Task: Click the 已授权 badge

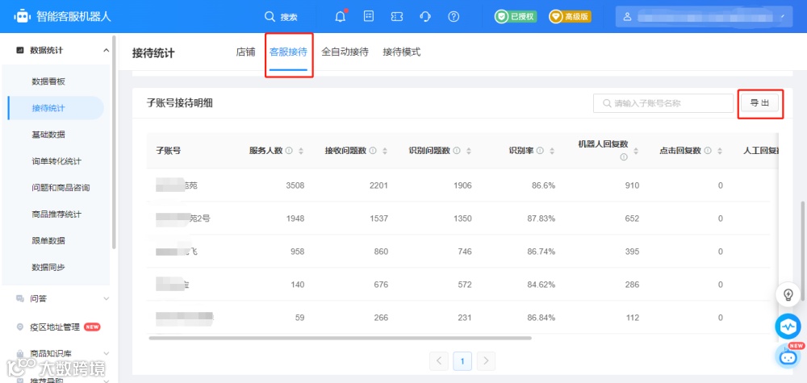Action: pos(516,16)
